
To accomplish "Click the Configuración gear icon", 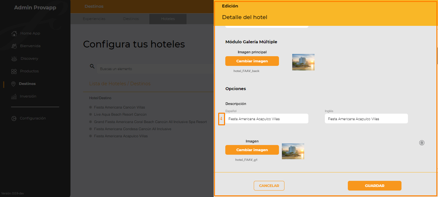I will [14, 118].
